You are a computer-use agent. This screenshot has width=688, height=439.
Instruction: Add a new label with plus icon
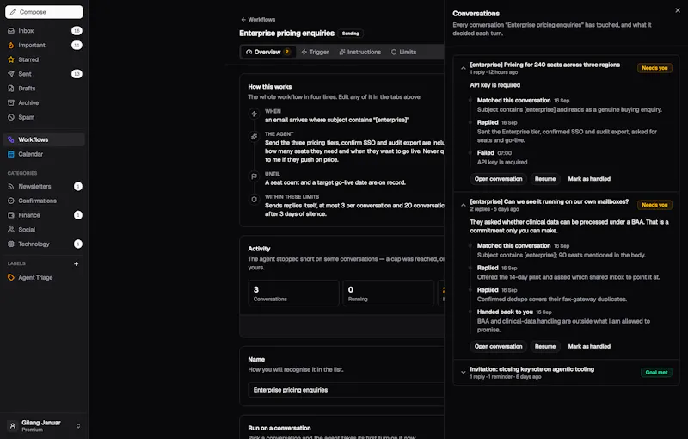(77, 264)
